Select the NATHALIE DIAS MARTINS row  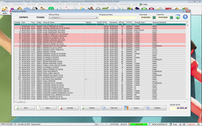click(100, 79)
